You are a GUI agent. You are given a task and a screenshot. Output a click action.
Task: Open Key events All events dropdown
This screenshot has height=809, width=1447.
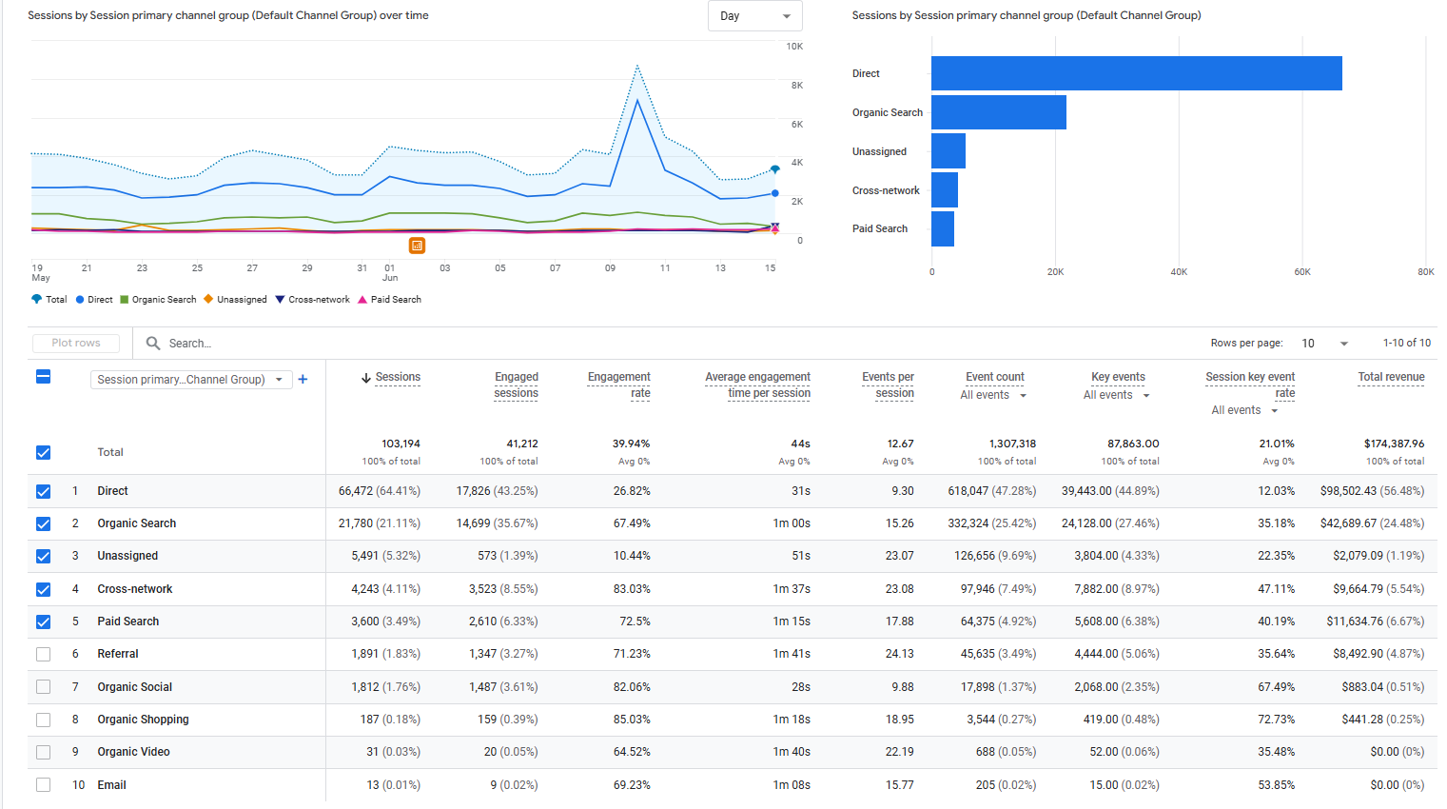(1117, 395)
